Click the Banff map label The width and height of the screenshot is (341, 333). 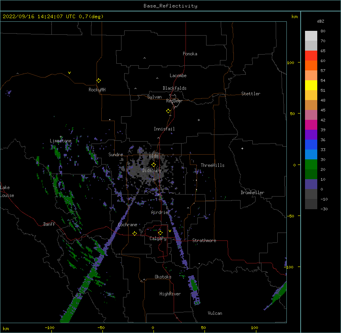[x=49, y=224]
